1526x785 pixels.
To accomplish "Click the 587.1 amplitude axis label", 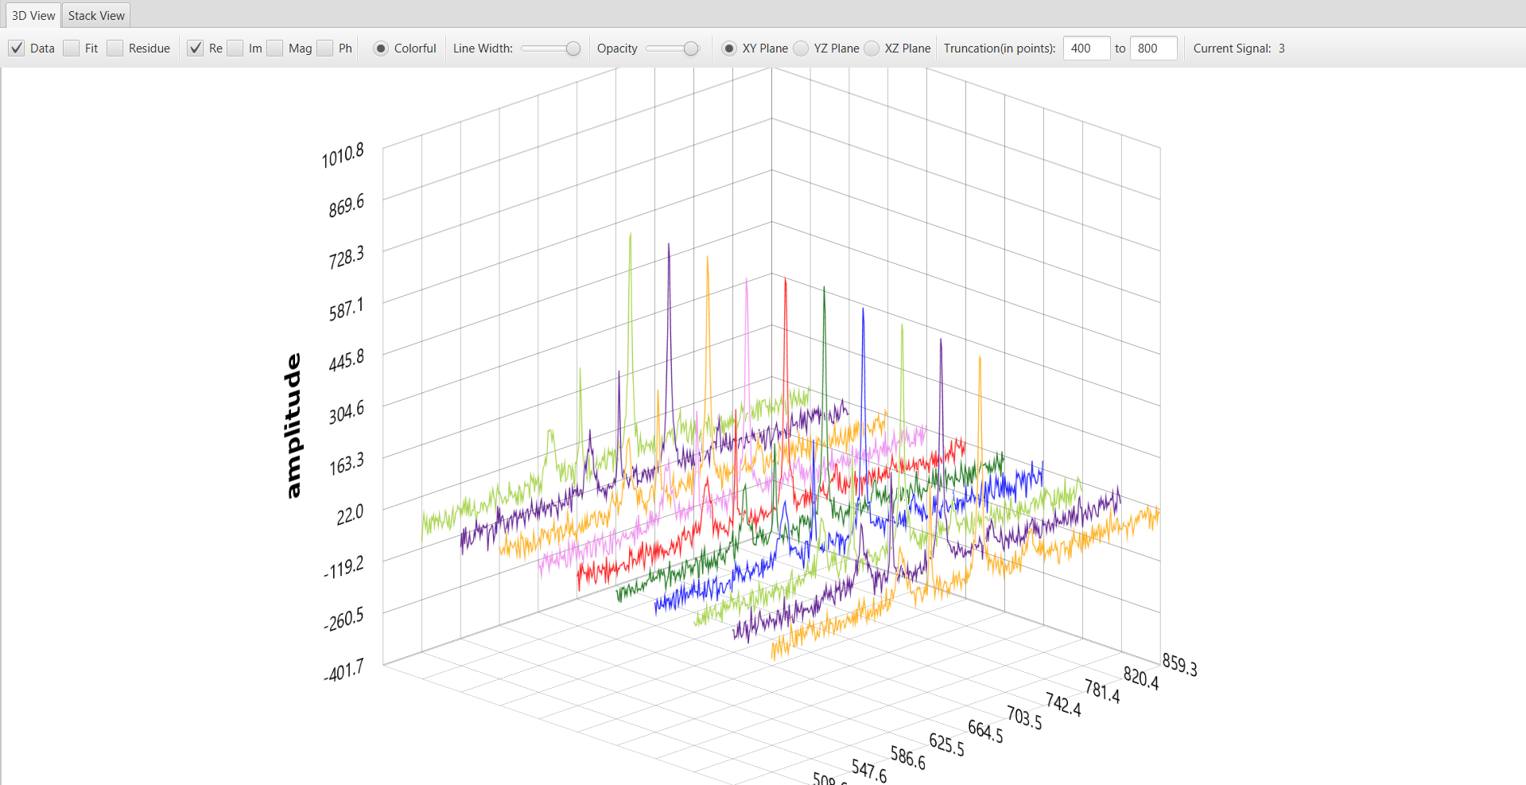I will [x=346, y=309].
